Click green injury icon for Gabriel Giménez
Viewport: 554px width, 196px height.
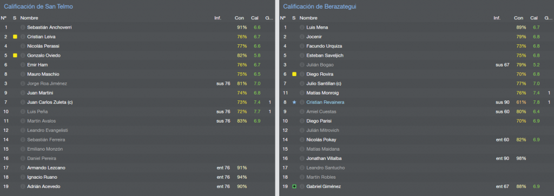[294, 186]
